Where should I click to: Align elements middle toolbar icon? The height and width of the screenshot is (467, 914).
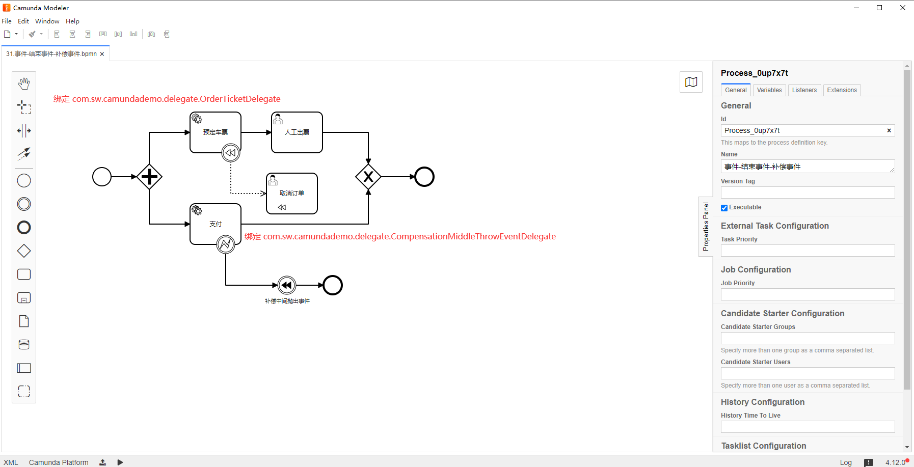118,34
